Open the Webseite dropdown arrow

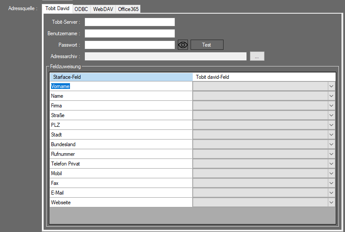pos(331,203)
